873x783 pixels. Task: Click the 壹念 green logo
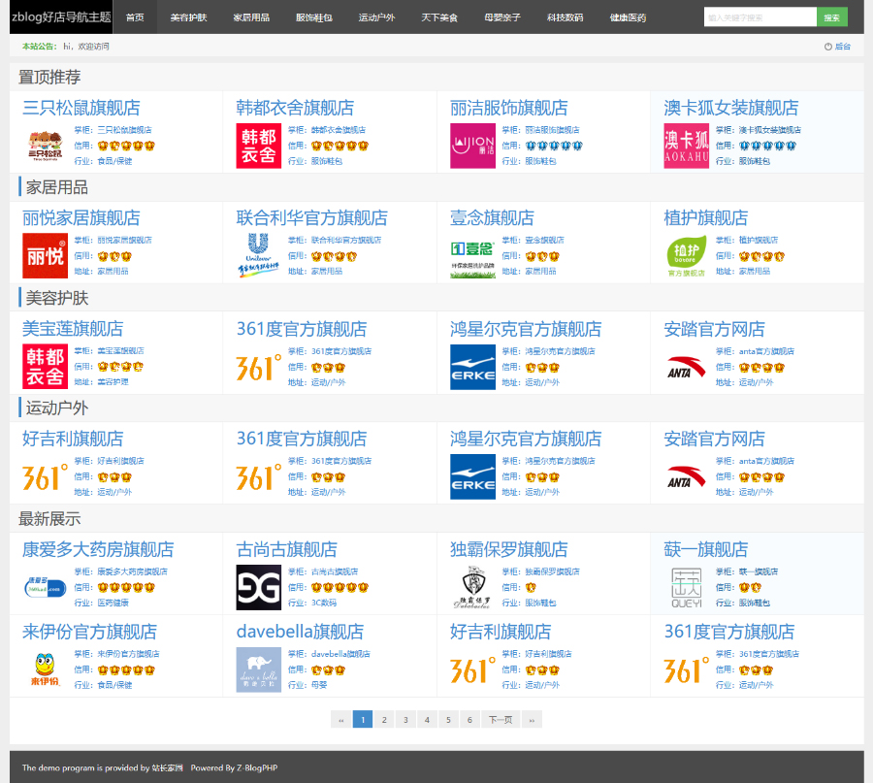tap(472, 255)
